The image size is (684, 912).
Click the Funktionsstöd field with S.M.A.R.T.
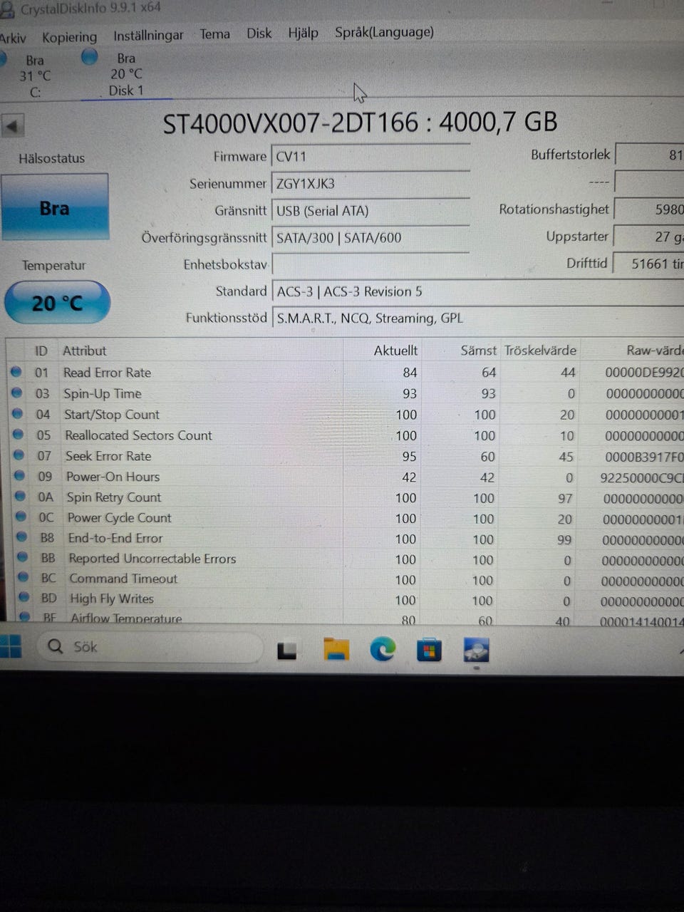tap(477, 318)
